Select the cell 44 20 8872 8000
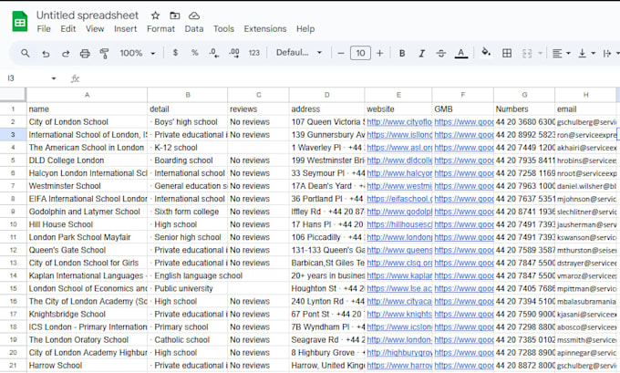The width and height of the screenshot is (620, 373). (x=524, y=366)
